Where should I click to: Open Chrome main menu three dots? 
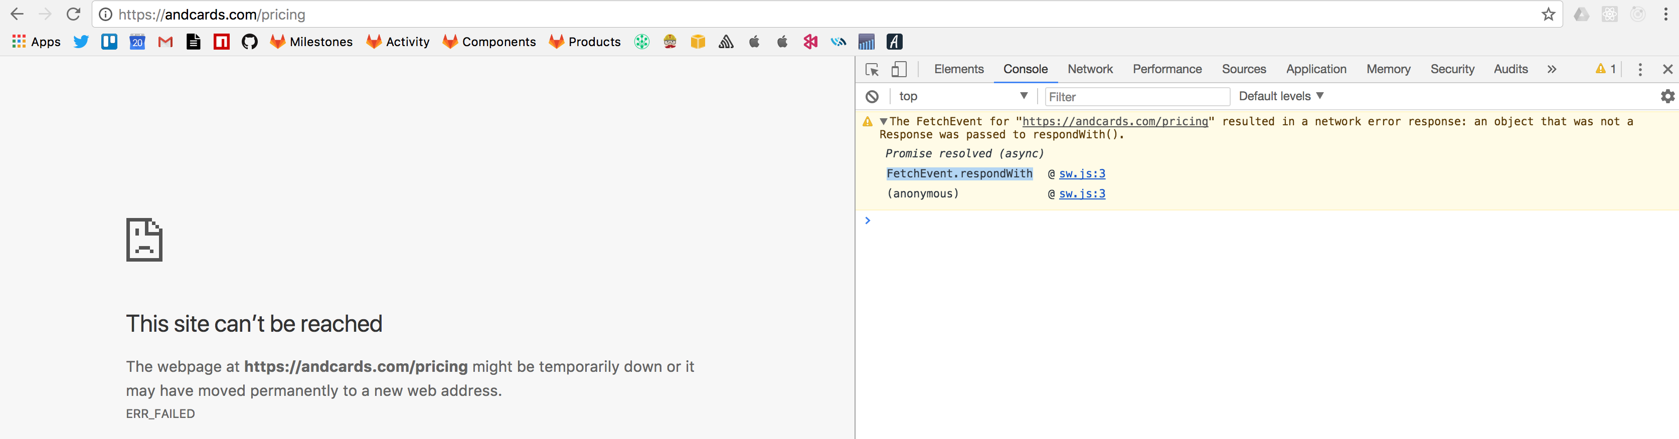[1665, 15]
